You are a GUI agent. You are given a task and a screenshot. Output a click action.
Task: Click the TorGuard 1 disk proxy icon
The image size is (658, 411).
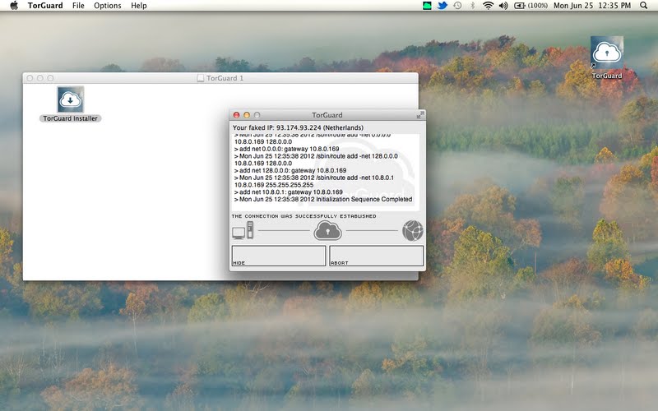point(201,78)
